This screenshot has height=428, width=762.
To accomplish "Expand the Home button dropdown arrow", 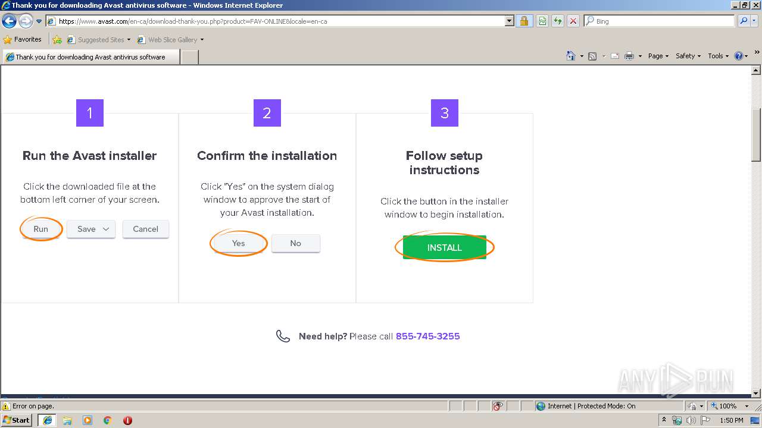I will pos(582,56).
